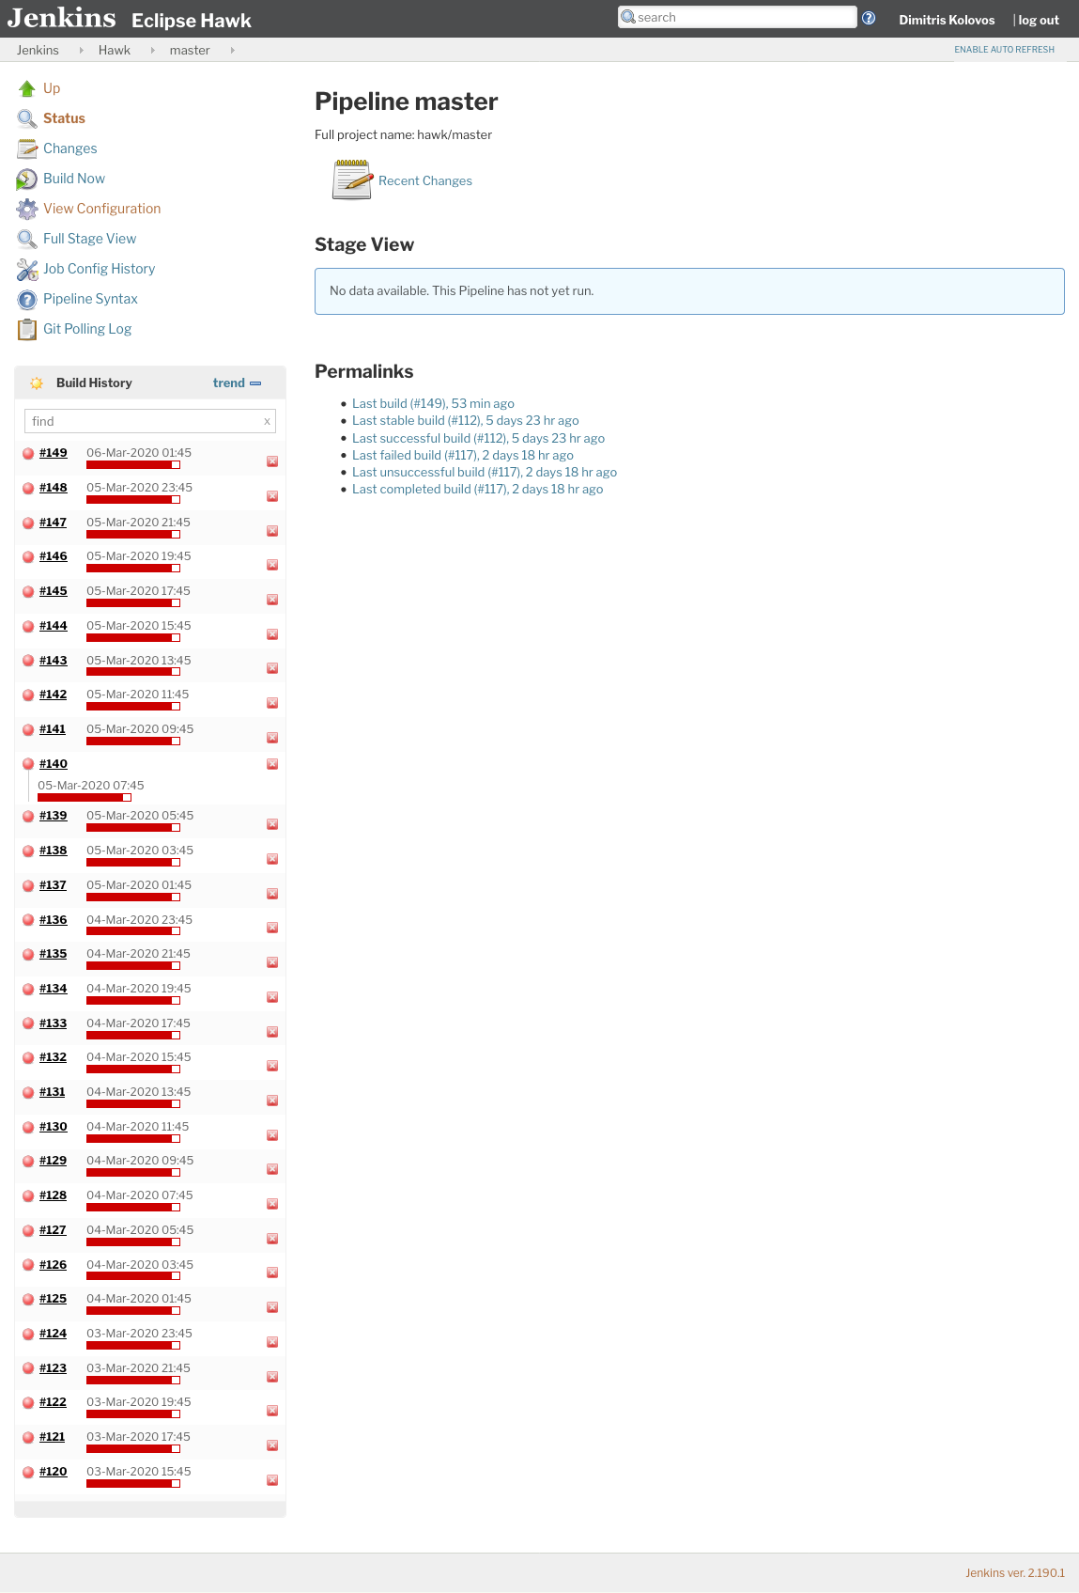Image resolution: width=1079 pixels, height=1593 pixels.
Task: Collapse Build History with minus icon
Action: click(255, 383)
